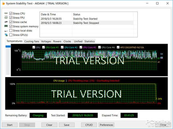The height and width of the screenshot is (129, 173).
Task: Minimize the System Stability Test window
Action: pyautogui.click(x=147, y=3)
